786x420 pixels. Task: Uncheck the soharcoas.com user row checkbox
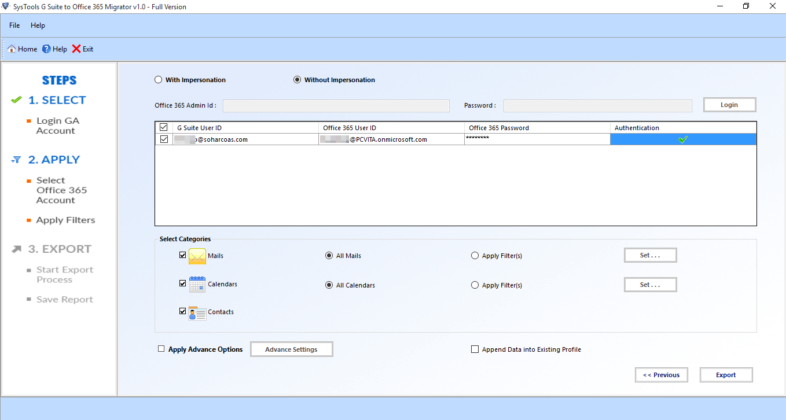tap(164, 139)
